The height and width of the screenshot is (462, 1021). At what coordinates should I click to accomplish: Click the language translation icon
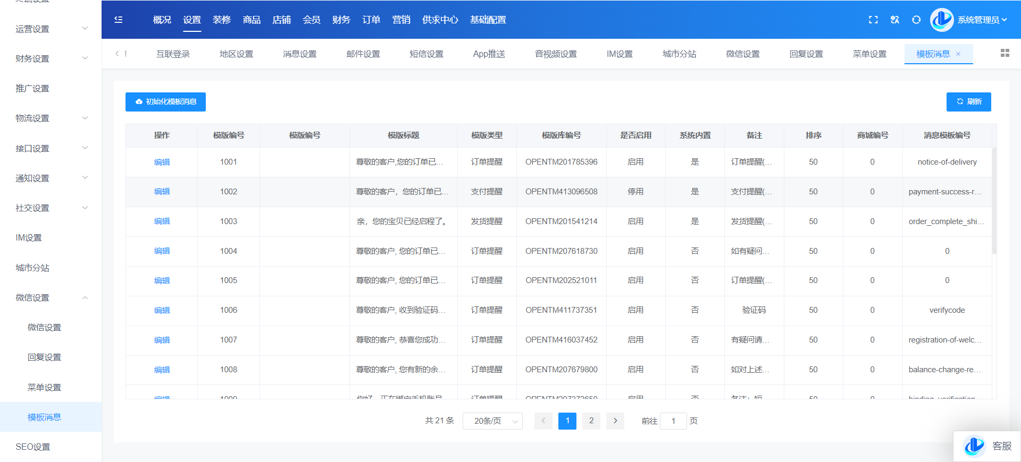[x=895, y=20]
